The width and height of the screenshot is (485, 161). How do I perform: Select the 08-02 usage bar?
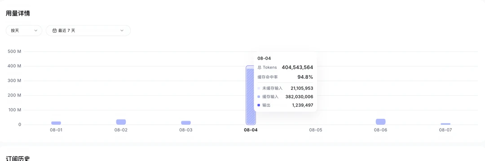(121, 122)
